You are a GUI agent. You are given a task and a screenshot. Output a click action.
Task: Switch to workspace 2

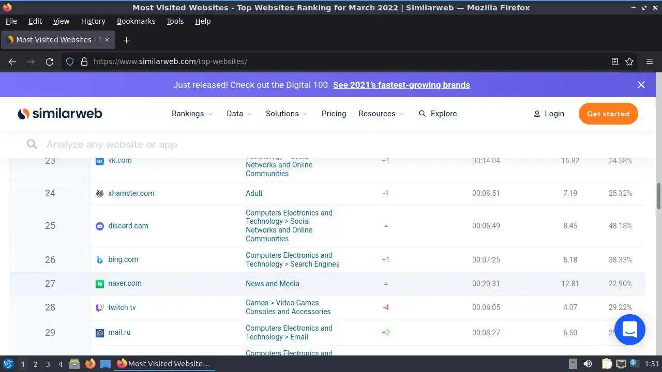pos(35,364)
